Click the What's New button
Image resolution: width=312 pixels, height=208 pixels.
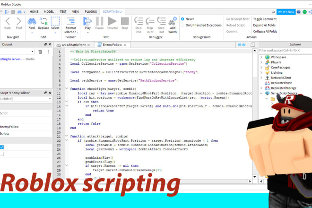286,12
